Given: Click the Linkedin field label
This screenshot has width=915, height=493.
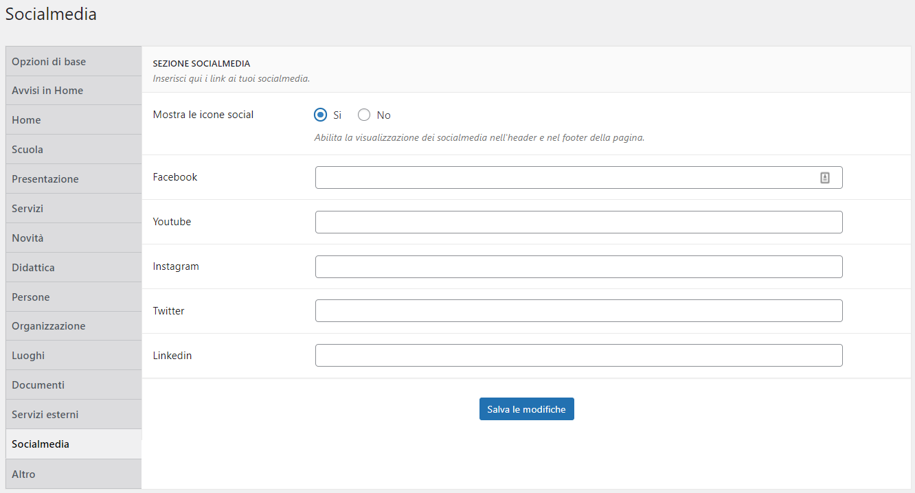Looking at the screenshot, I should tap(172, 356).
